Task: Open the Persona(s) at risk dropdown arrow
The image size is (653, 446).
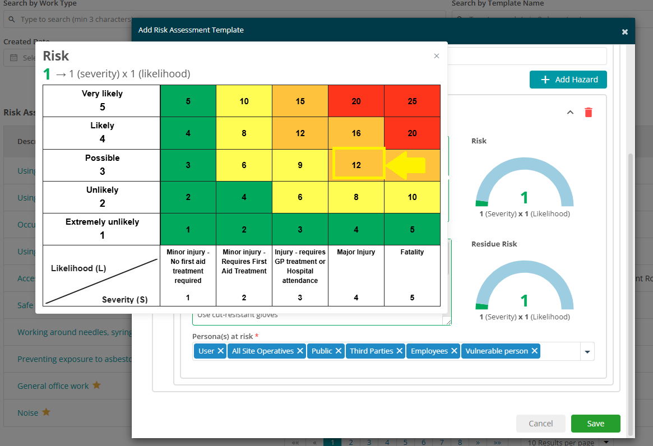Action: point(587,351)
